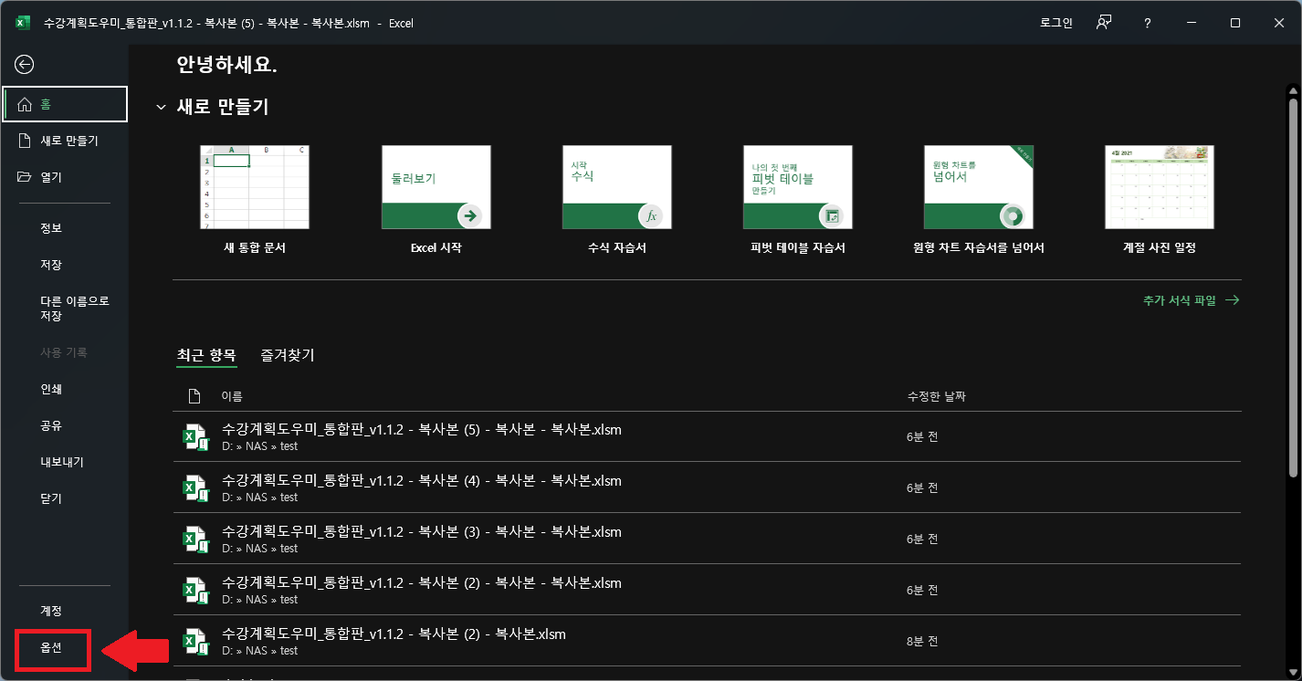This screenshot has width=1302, height=681.
Task: Click the Excel file icon of 복사본 (3) file
Action: coord(195,540)
